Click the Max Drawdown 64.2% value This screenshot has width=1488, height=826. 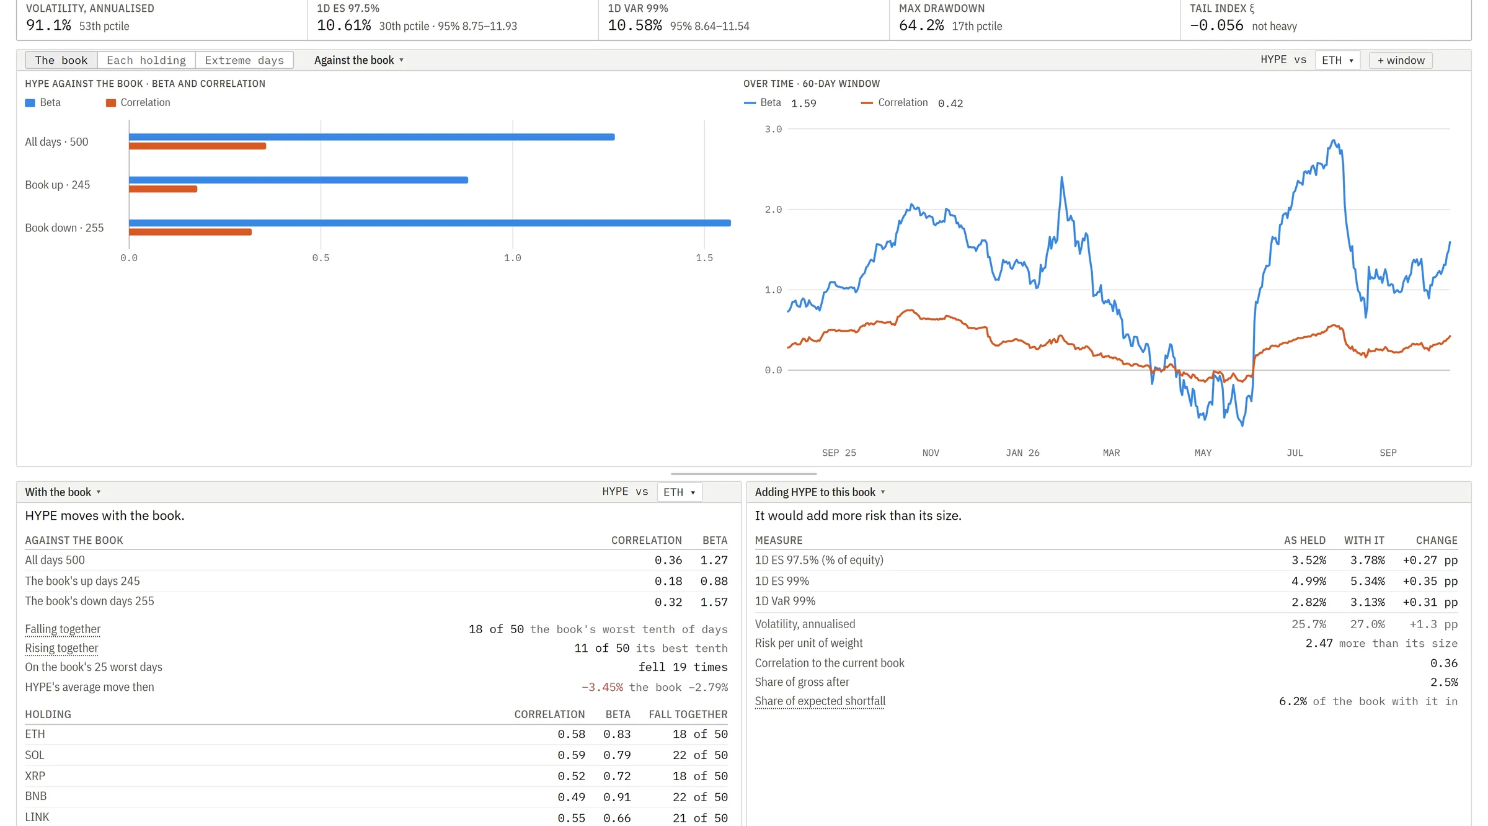click(x=921, y=25)
